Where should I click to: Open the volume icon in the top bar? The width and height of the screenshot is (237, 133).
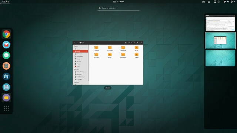228,1
